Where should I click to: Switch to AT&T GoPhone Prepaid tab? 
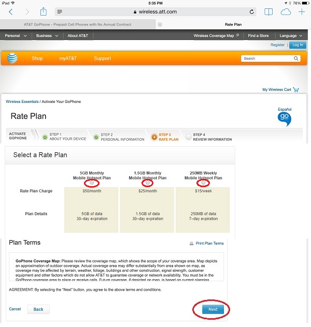78,24
